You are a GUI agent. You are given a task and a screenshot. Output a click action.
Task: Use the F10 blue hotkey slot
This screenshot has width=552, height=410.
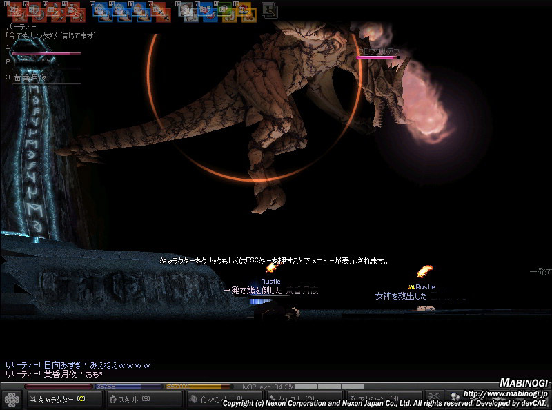(x=208, y=12)
